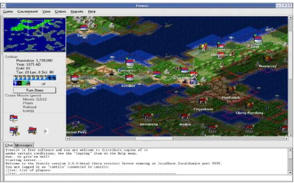Screen dimensions: 294x183
Task: Click the Ujung Pandang city icon
Action: pyautogui.click(x=249, y=105)
